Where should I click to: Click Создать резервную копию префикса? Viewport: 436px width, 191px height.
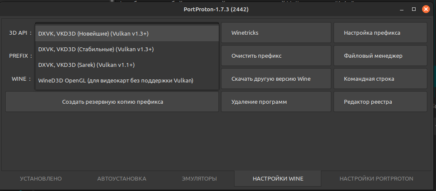tap(112, 102)
